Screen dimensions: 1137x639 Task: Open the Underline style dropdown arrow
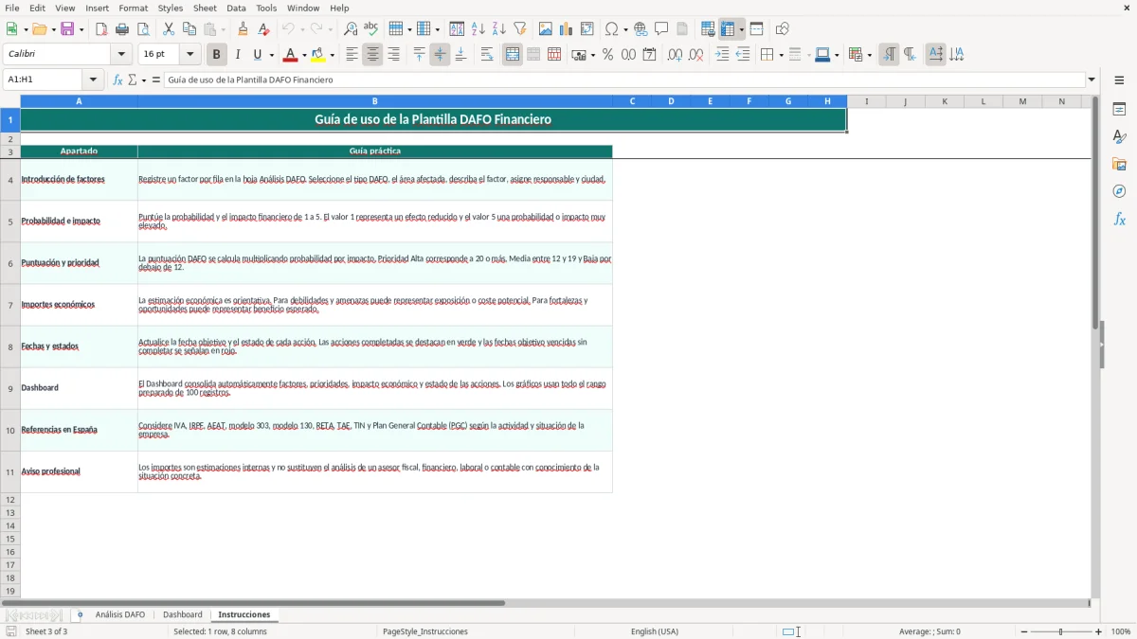pyautogui.click(x=272, y=55)
